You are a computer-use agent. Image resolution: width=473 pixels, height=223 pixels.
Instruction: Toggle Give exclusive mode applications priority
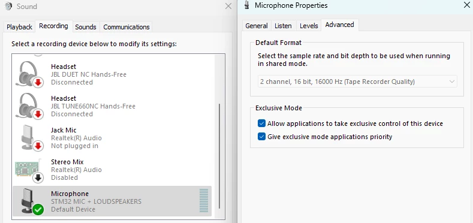click(261, 137)
